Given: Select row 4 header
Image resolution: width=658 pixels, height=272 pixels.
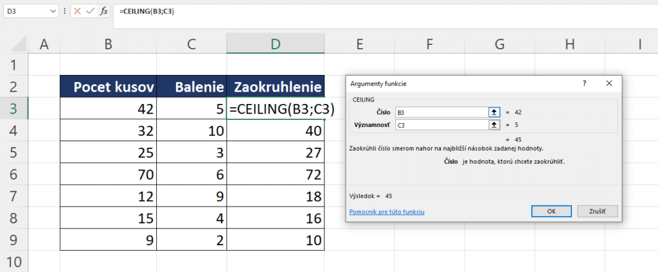Looking at the screenshot, I should click(x=14, y=130).
